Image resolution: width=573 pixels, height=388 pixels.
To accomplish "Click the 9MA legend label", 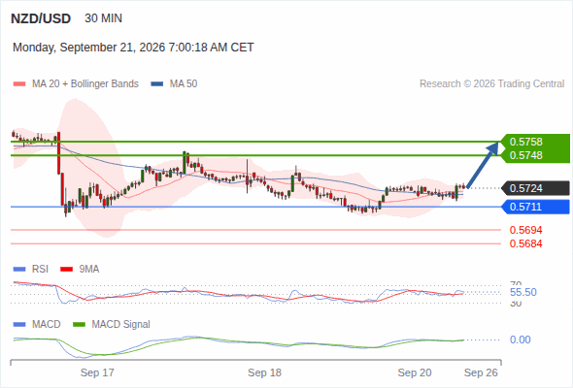I will point(89,270).
